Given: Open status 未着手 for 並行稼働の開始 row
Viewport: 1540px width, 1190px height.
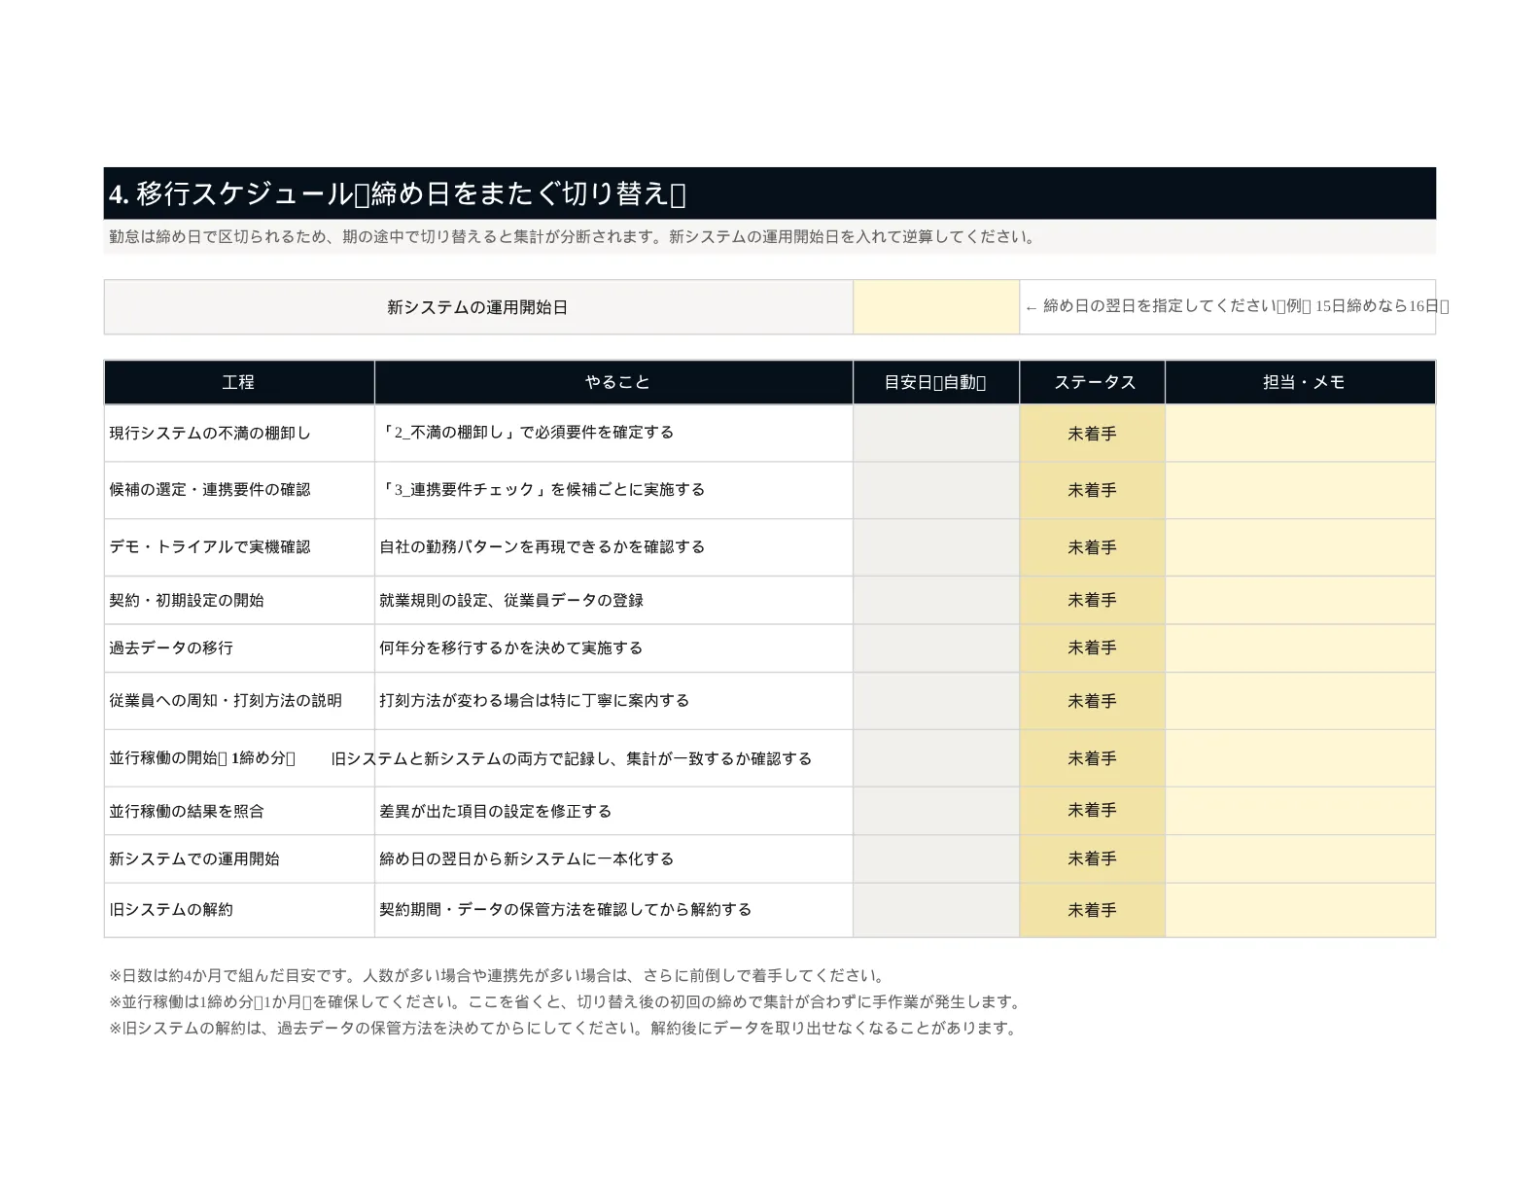Looking at the screenshot, I should point(1093,758).
